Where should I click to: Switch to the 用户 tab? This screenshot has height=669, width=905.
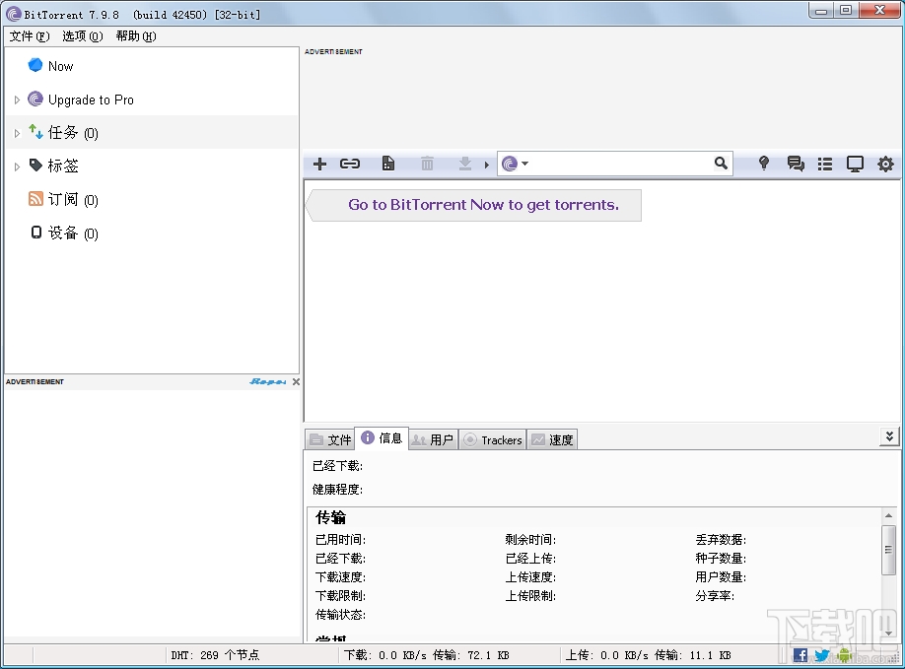433,440
